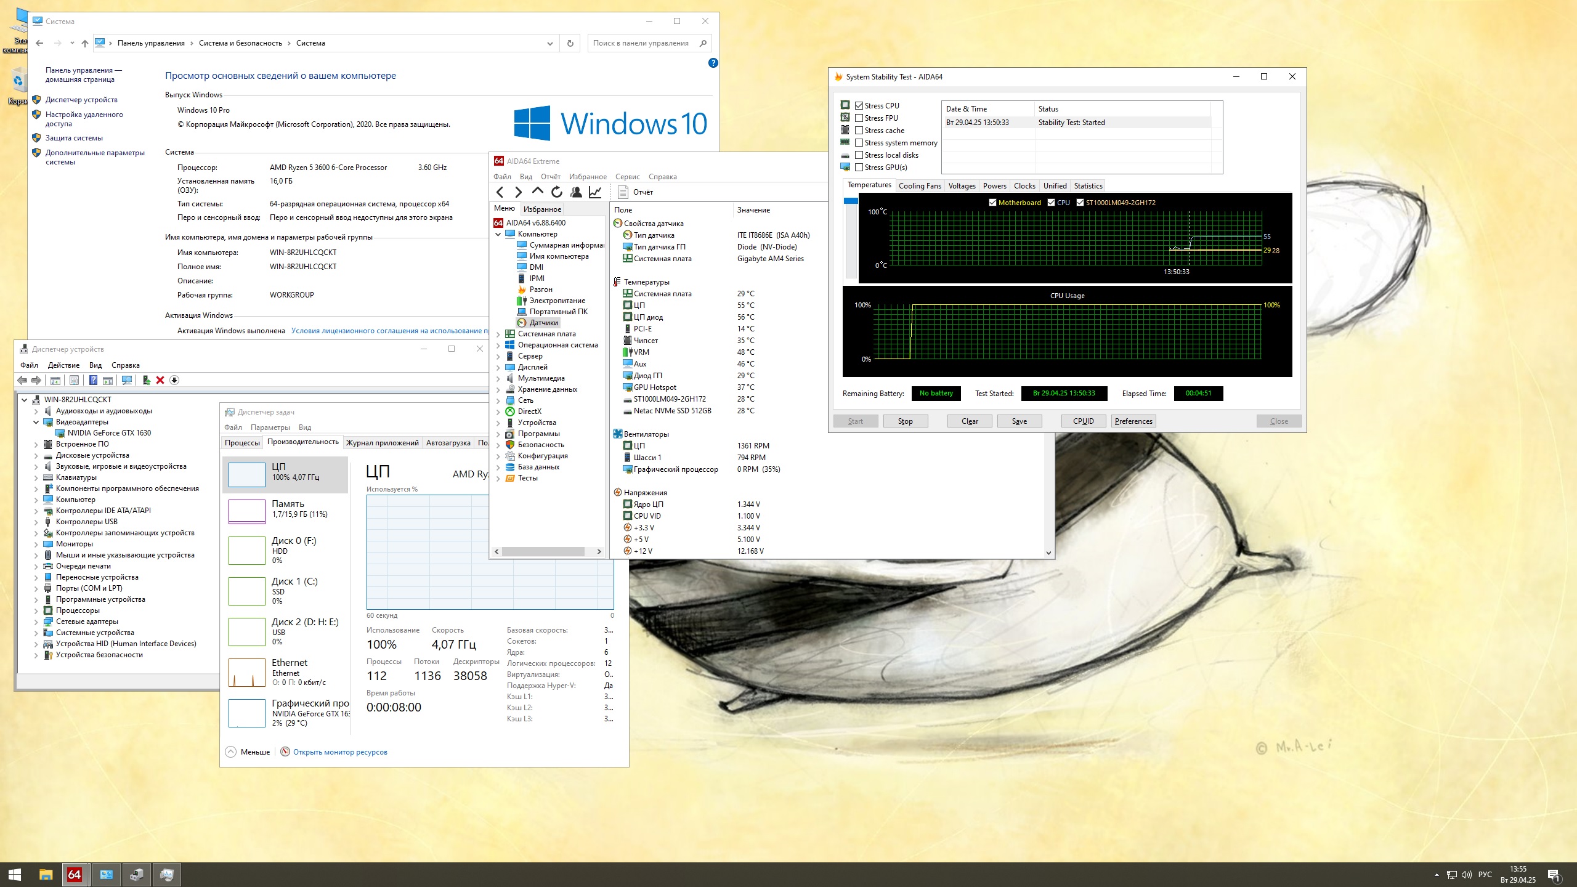
Task: Click the Clear button in Stability Test
Action: pyautogui.click(x=970, y=421)
